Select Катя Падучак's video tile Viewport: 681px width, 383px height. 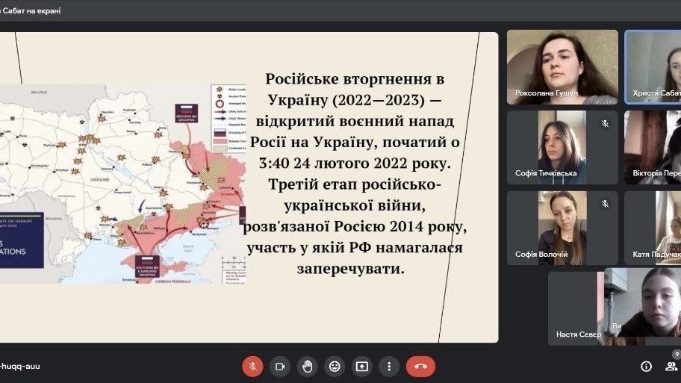[x=653, y=228]
